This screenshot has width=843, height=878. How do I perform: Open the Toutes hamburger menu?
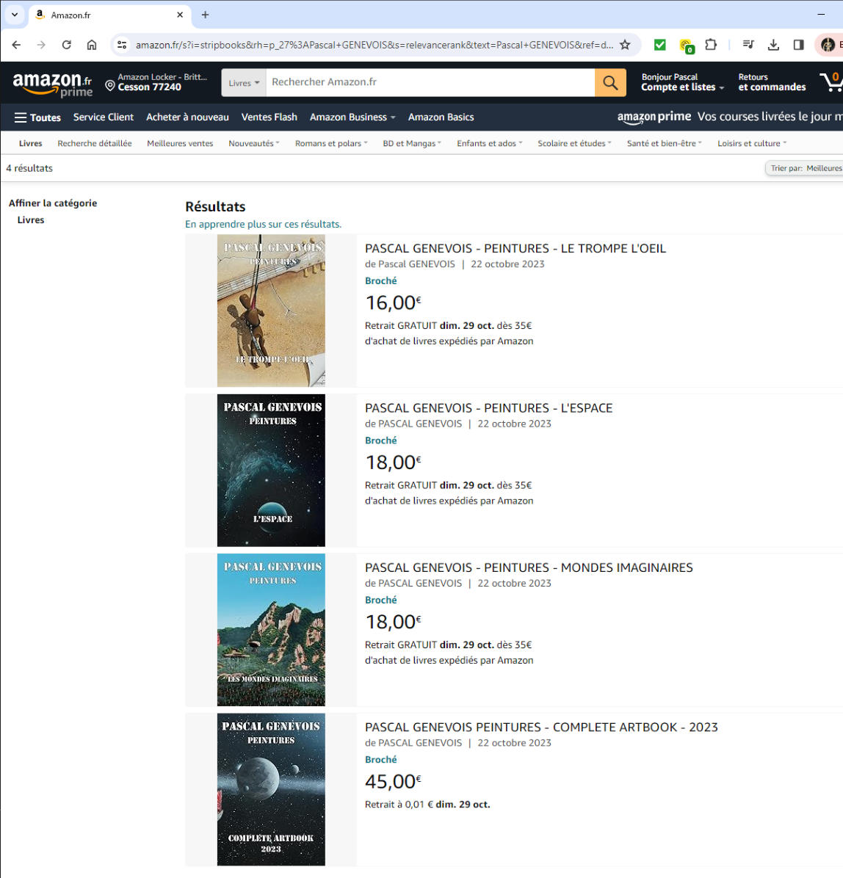point(37,117)
